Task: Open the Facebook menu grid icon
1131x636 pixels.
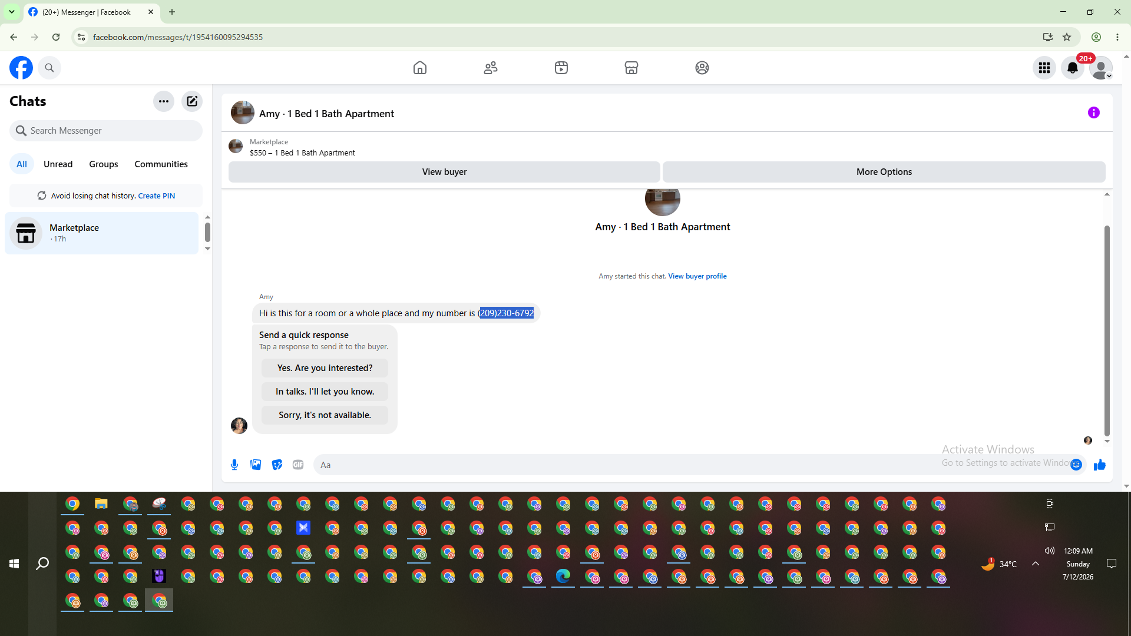Action: (x=1044, y=68)
